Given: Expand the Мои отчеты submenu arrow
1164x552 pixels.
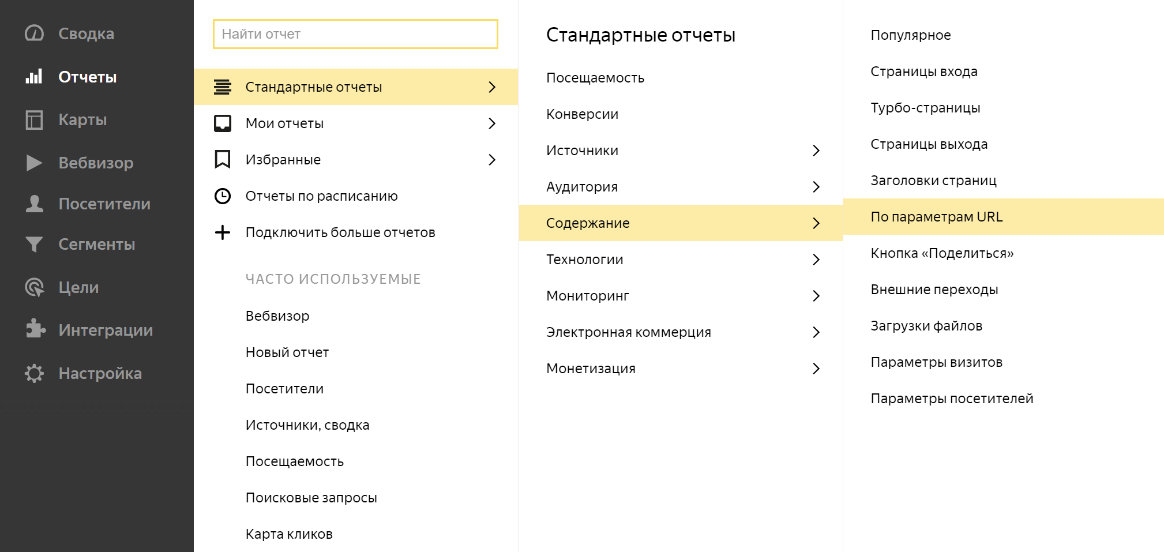Looking at the screenshot, I should (x=492, y=123).
